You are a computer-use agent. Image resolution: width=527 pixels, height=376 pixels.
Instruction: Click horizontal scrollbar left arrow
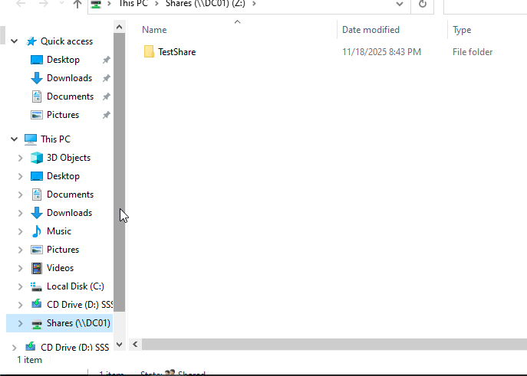click(x=135, y=344)
